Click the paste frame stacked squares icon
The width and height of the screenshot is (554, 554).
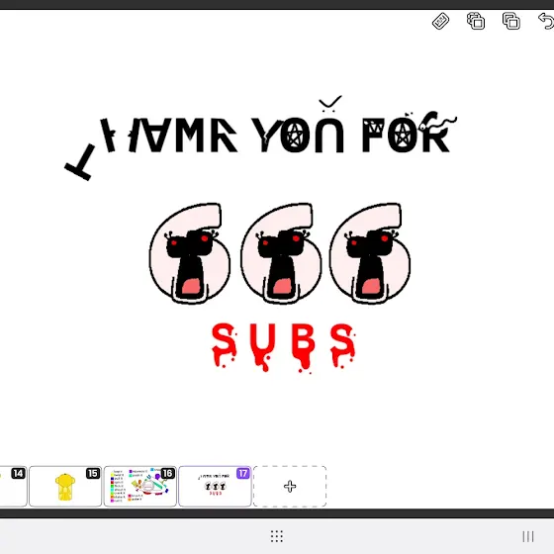tap(511, 21)
